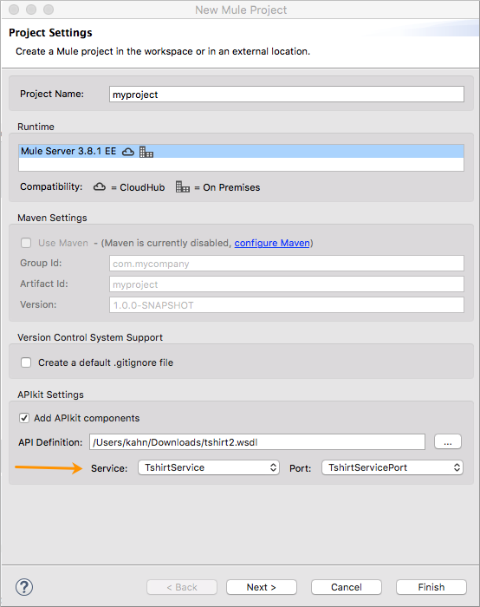The image size is (480, 607).
Task: Click the Finish button
Action: click(431, 587)
